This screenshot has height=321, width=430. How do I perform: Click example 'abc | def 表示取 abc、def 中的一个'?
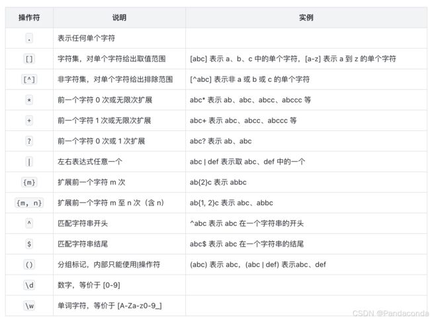point(247,162)
